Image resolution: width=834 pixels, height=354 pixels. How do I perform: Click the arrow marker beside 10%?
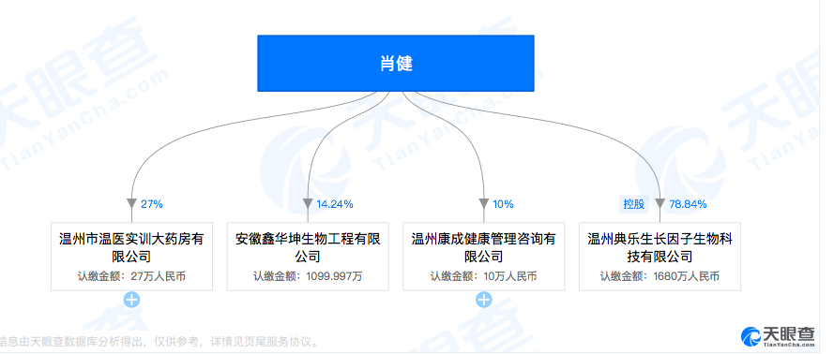(x=483, y=204)
